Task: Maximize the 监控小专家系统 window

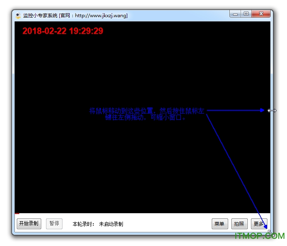Action: (246, 14)
